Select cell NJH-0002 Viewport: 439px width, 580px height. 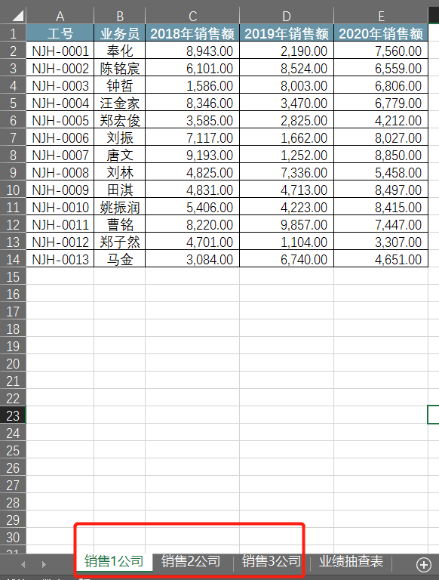(x=60, y=69)
